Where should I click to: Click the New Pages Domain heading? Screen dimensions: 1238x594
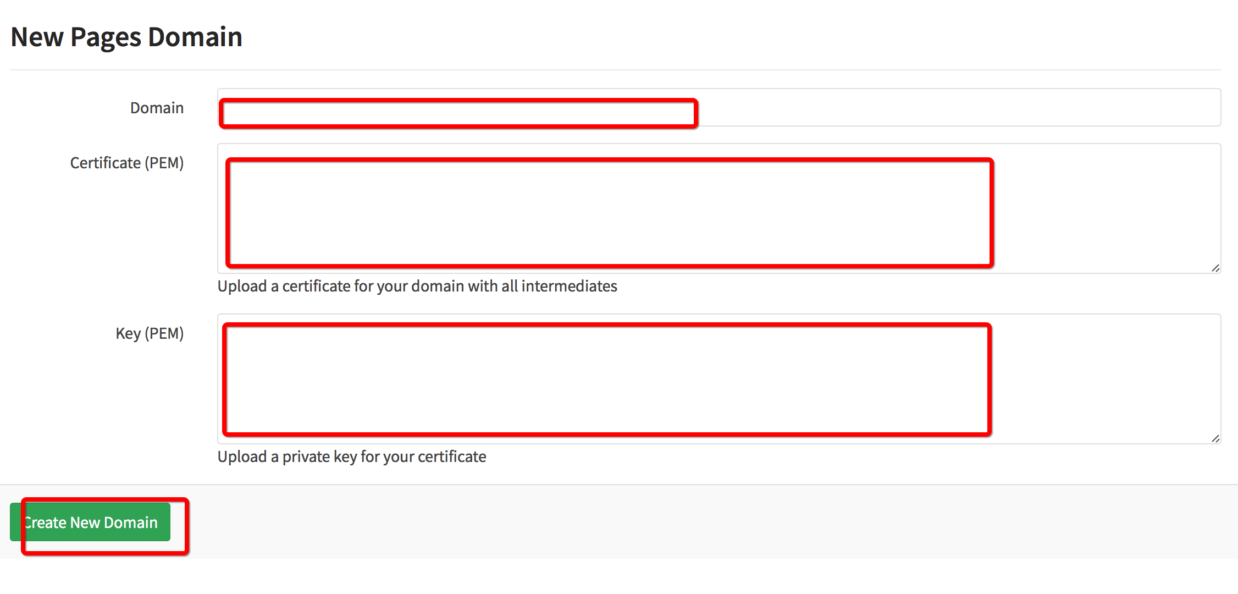click(126, 37)
